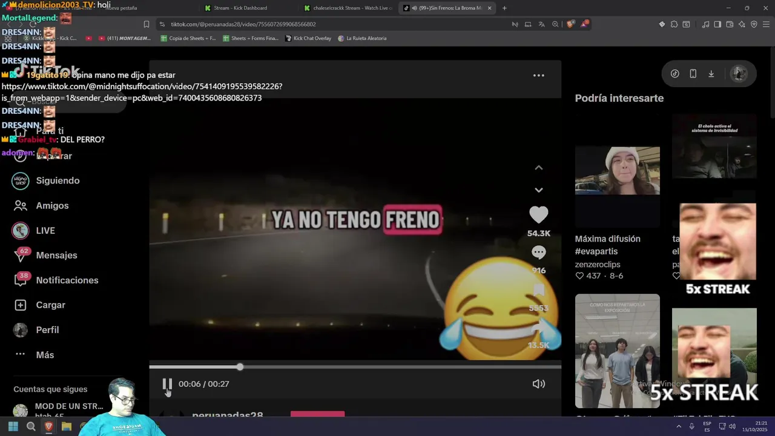This screenshot has height=436, width=775.
Task: Show hidden system tray icons chevron
Action: click(x=679, y=426)
